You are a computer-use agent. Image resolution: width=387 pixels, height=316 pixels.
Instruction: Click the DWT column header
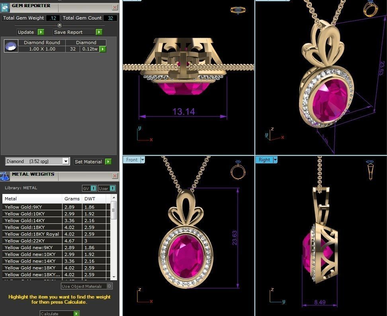point(94,199)
